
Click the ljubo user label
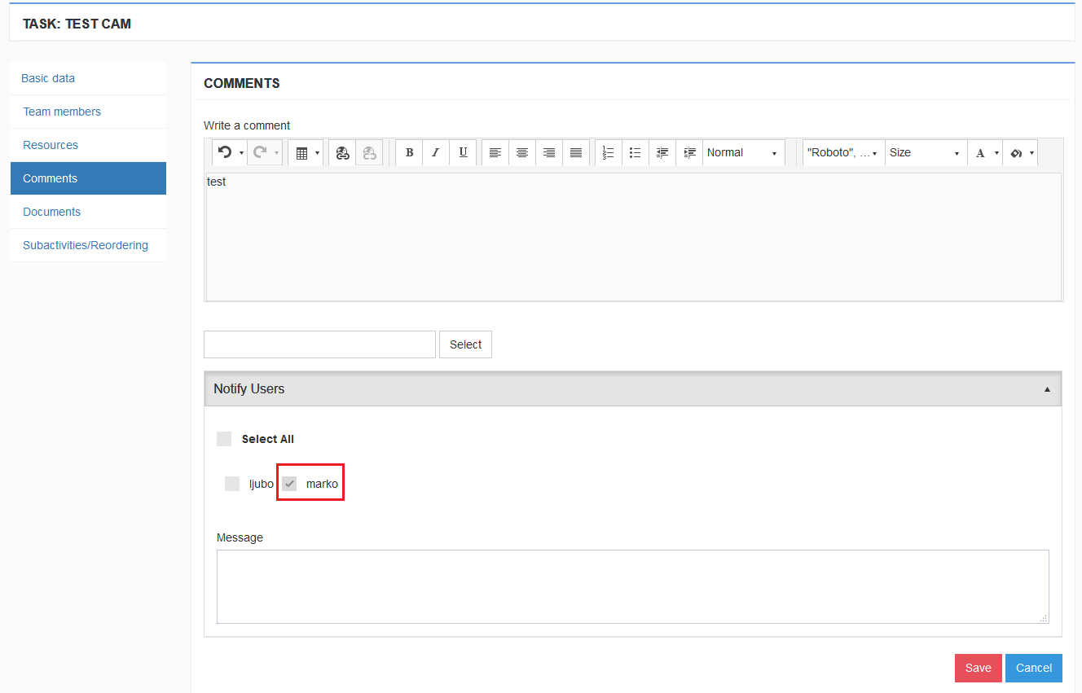point(262,484)
